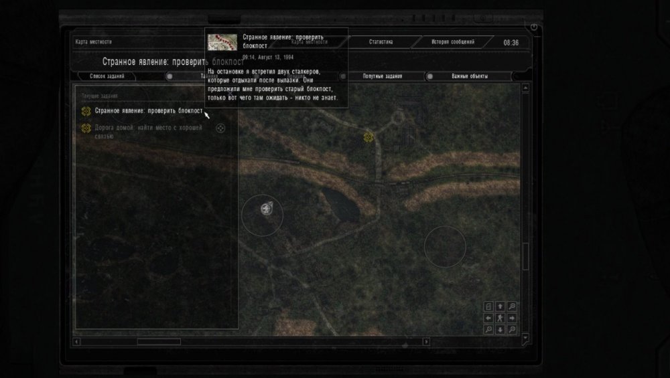Image resolution: width=670 pixels, height=378 pixels.
Task: Click the bottom-left magnifier map button
Action: tap(489, 330)
